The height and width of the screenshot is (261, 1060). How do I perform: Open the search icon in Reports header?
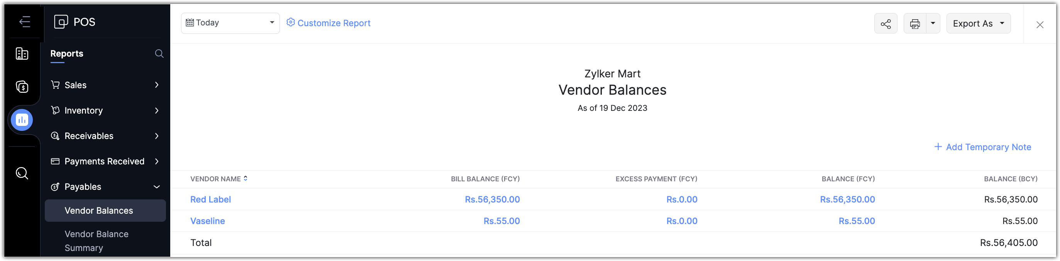159,54
